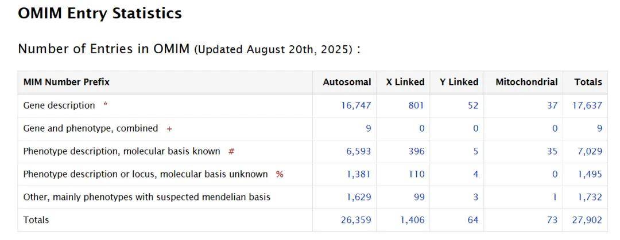Click X Linked suspected mendelian basis count 99

[x=418, y=197]
